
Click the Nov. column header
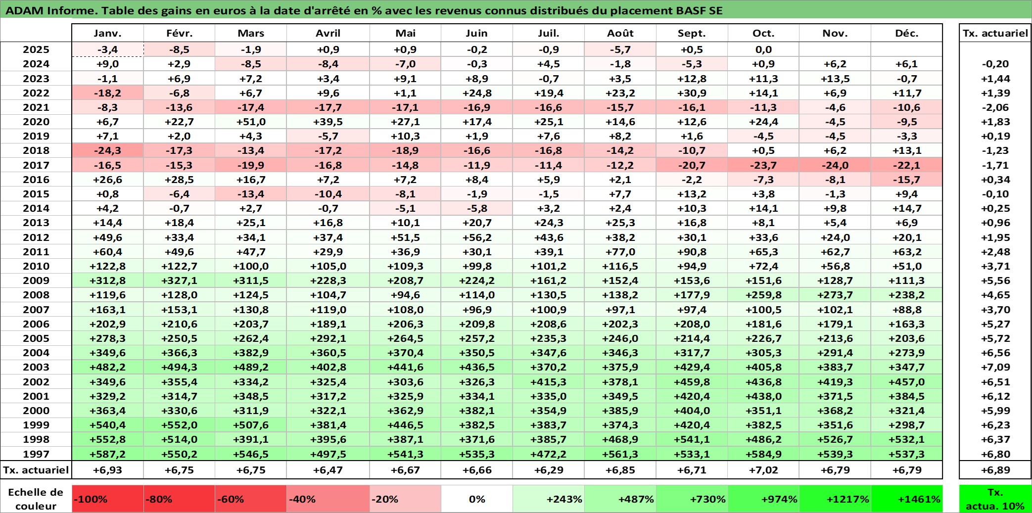835,33
